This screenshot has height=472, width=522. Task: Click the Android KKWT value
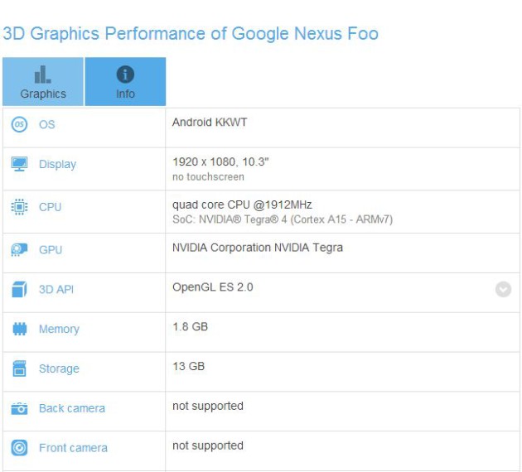coord(210,122)
